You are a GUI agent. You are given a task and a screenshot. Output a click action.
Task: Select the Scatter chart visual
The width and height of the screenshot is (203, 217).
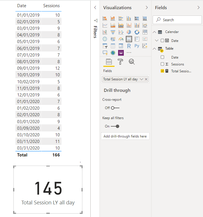[x=121, y=32]
